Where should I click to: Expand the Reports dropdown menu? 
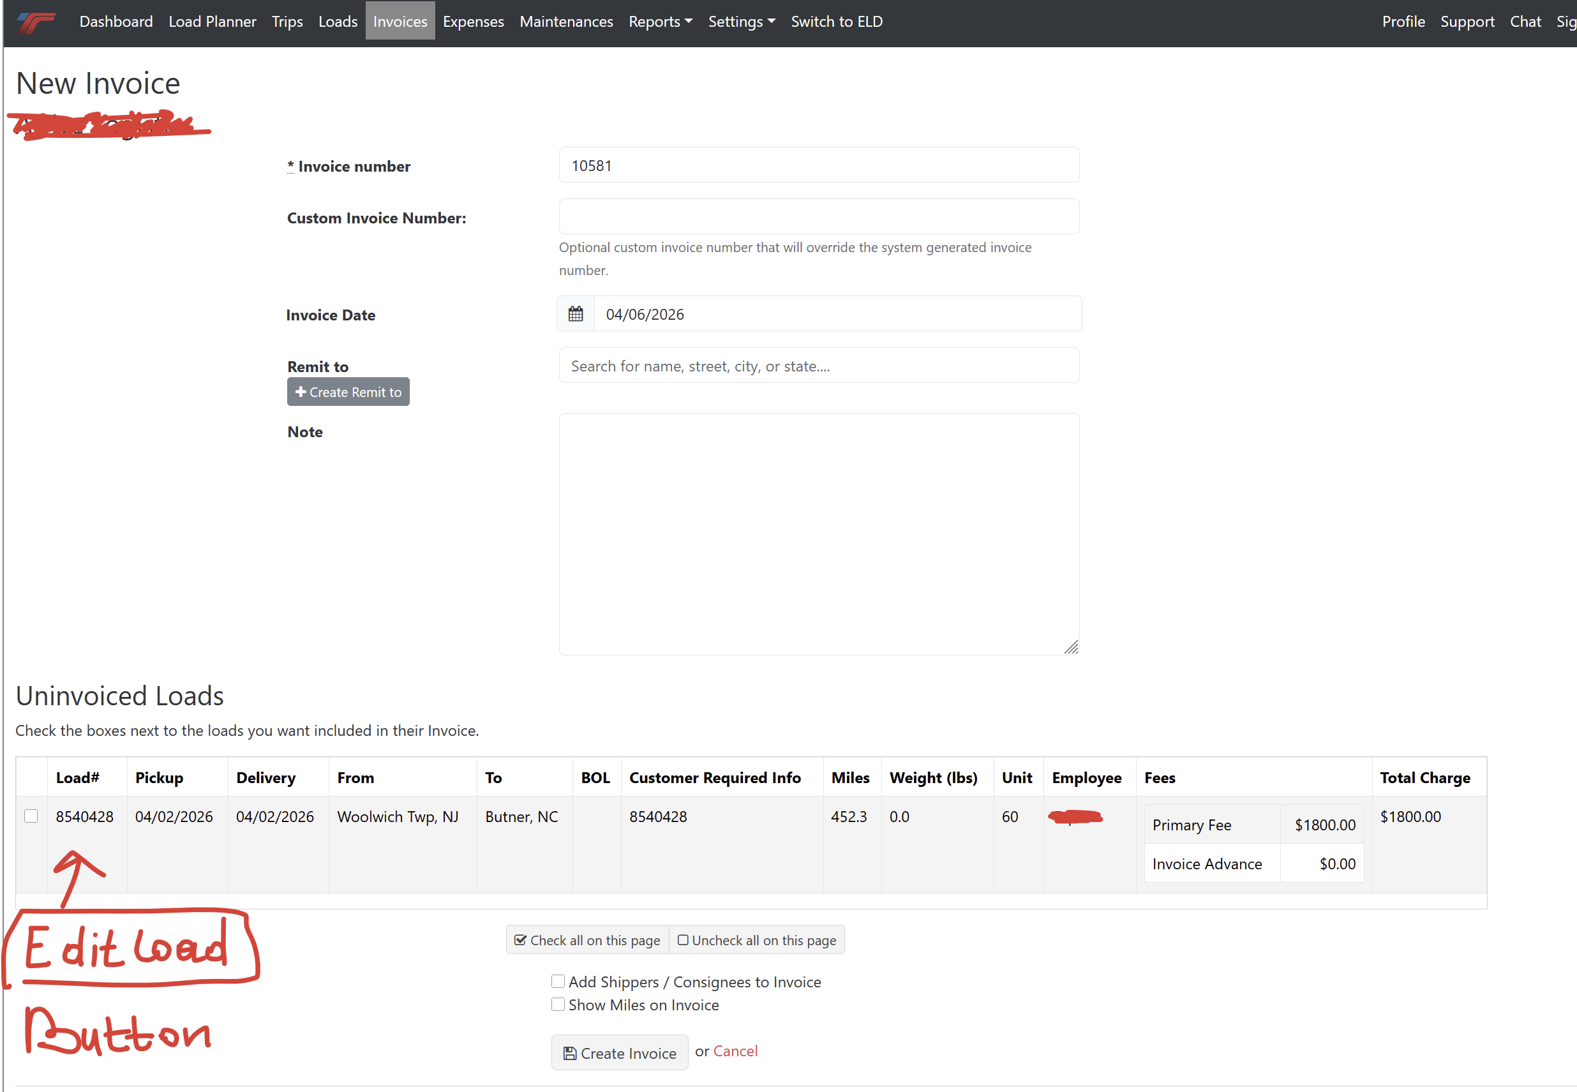pyautogui.click(x=660, y=22)
